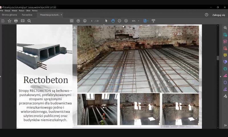The height and width of the screenshot is (137, 228).
Task: Open the Okno menu
Action: pyautogui.click(x=28, y=11)
